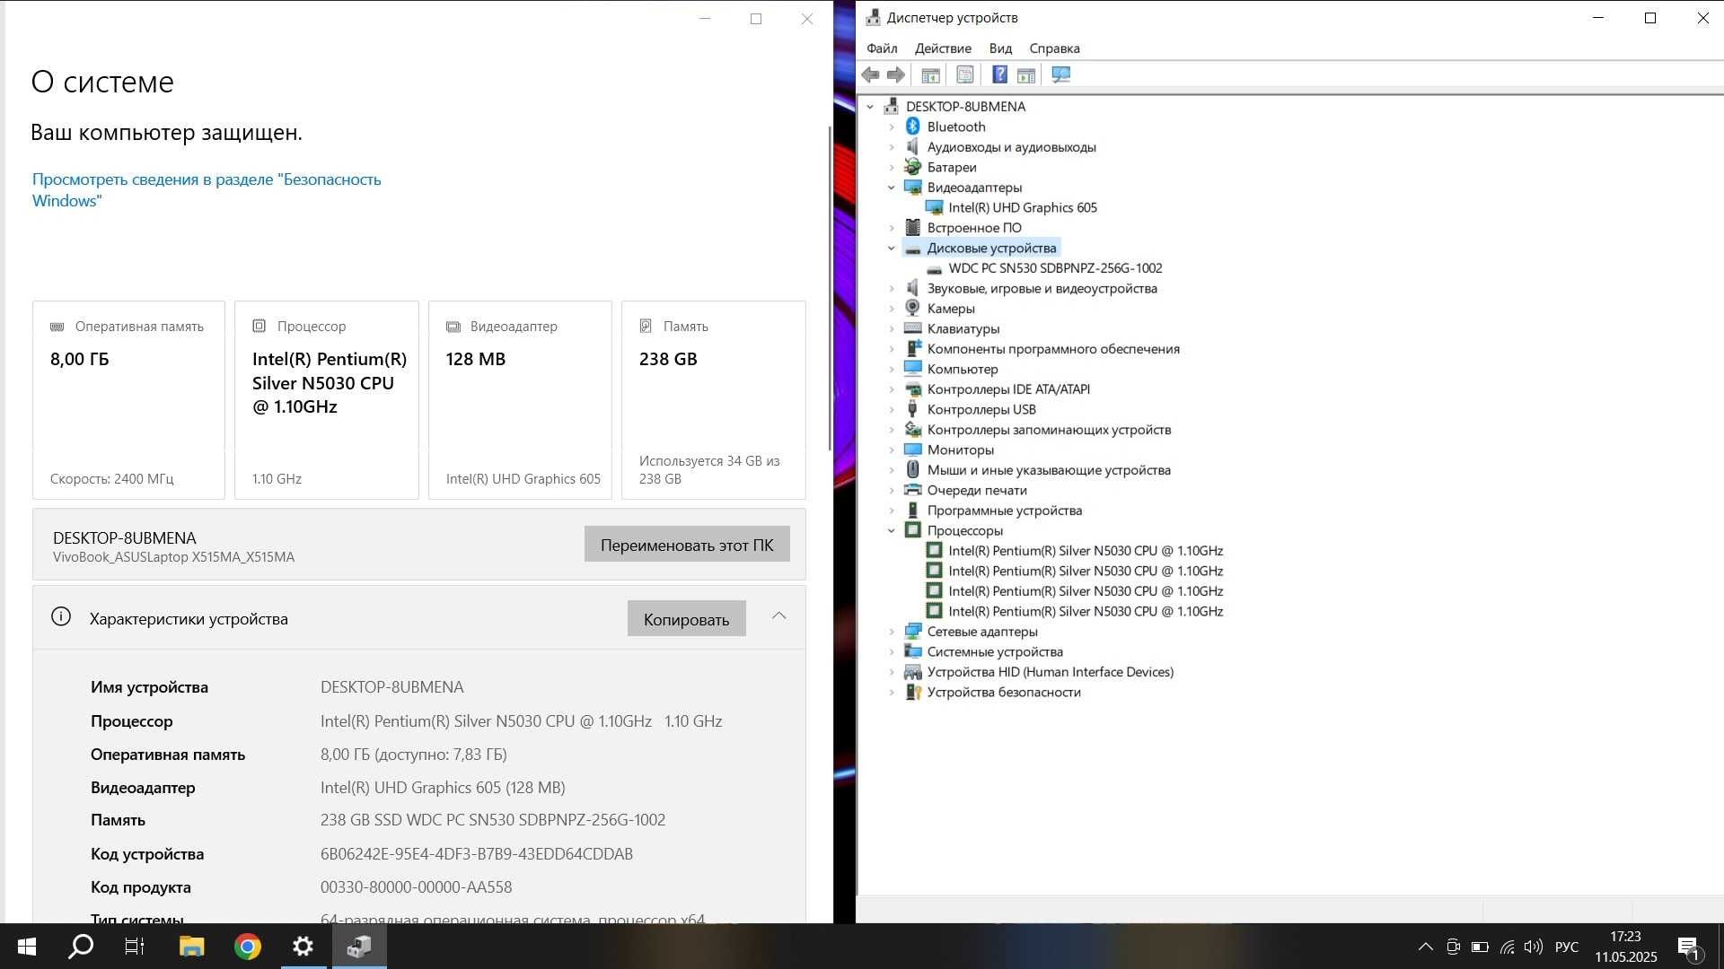Click the Help question-mark toolbar icon
Screen dimensions: 1724x969
(x=999, y=75)
